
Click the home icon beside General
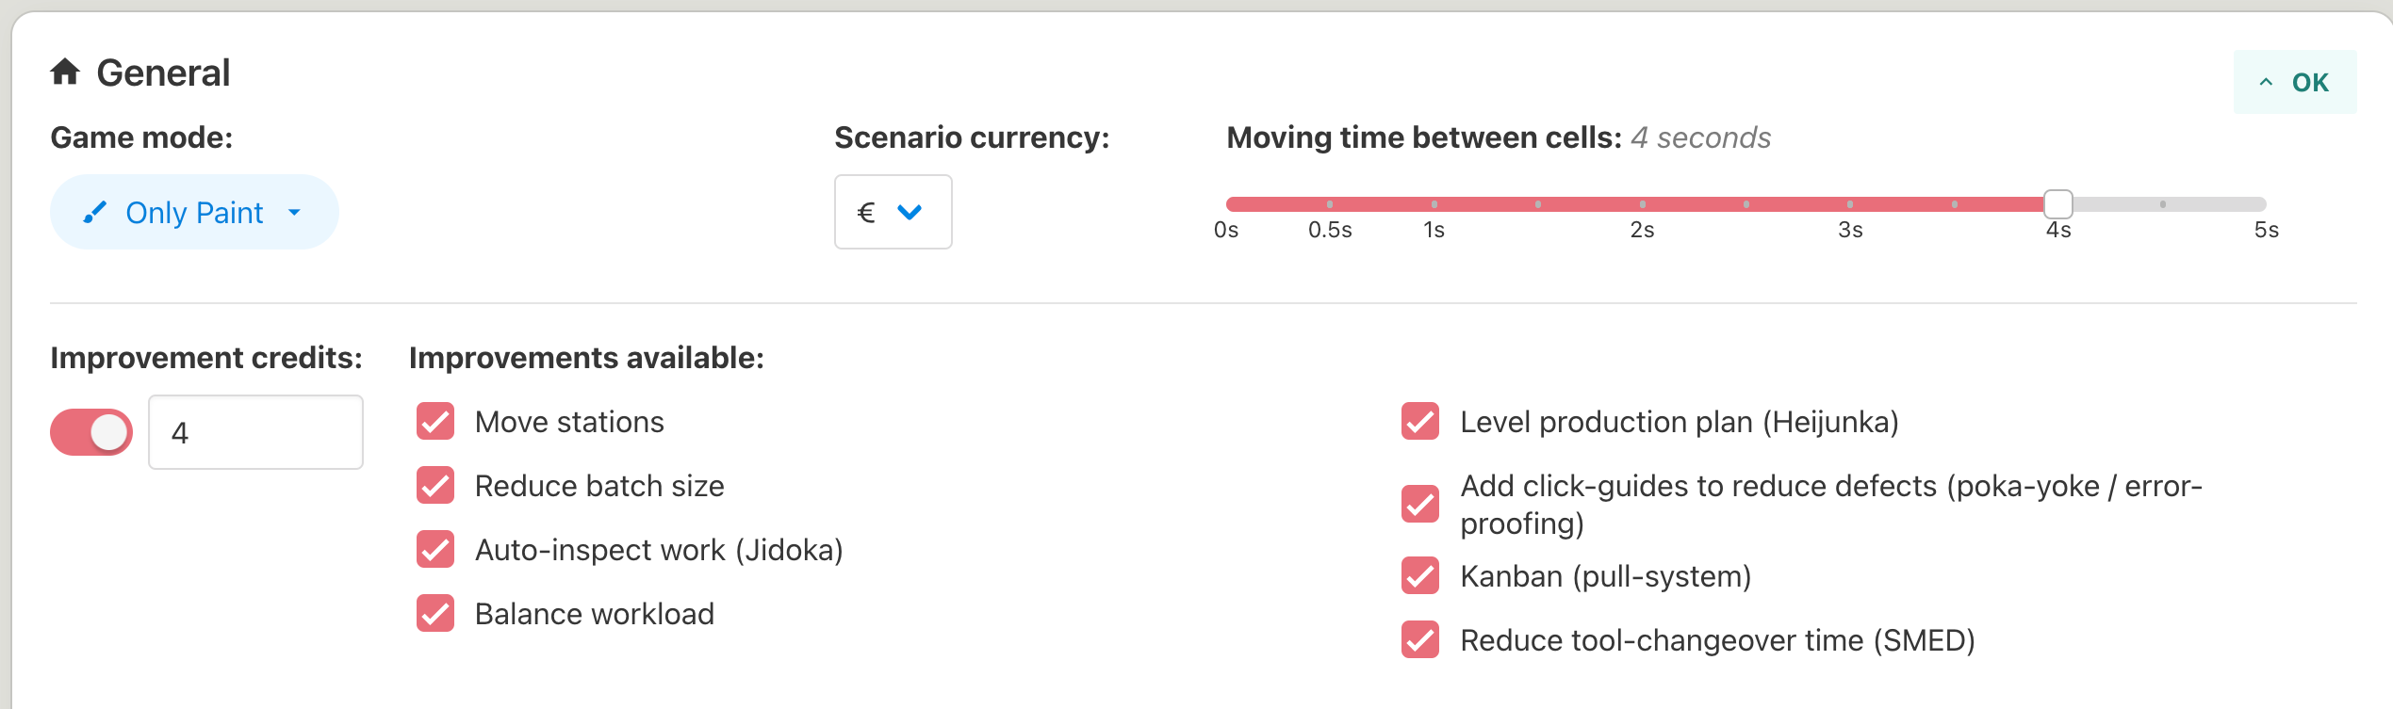(x=65, y=73)
